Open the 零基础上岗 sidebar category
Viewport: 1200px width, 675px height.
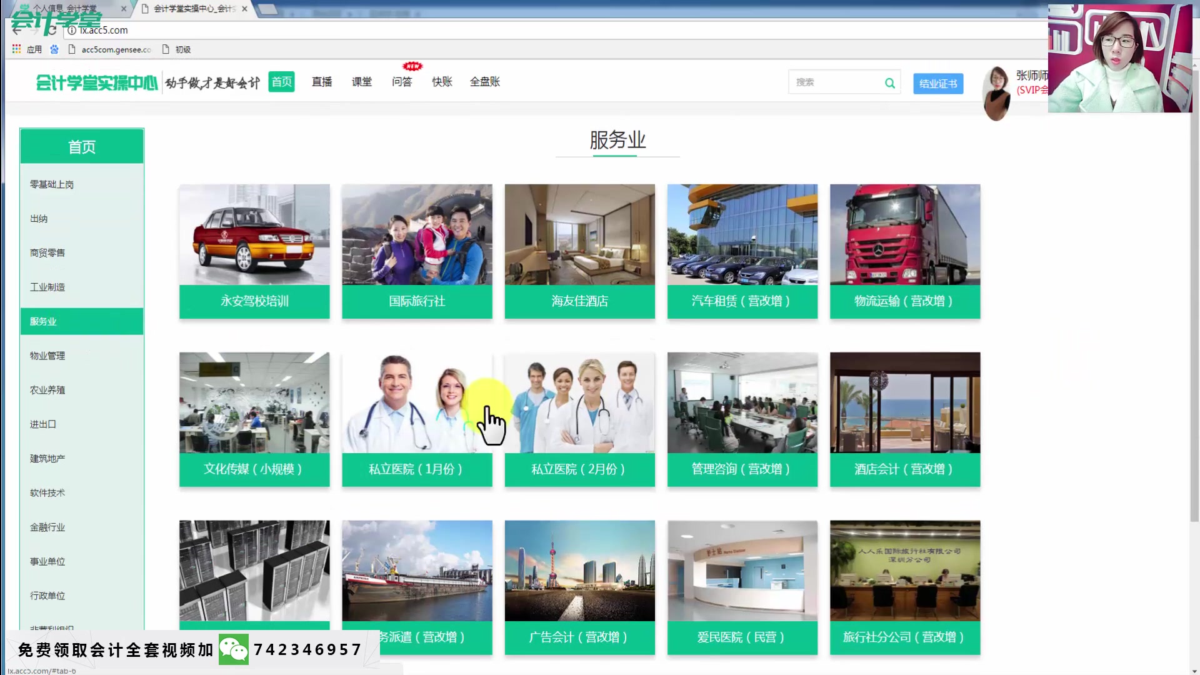pyautogui.click(x=52, y=184)
